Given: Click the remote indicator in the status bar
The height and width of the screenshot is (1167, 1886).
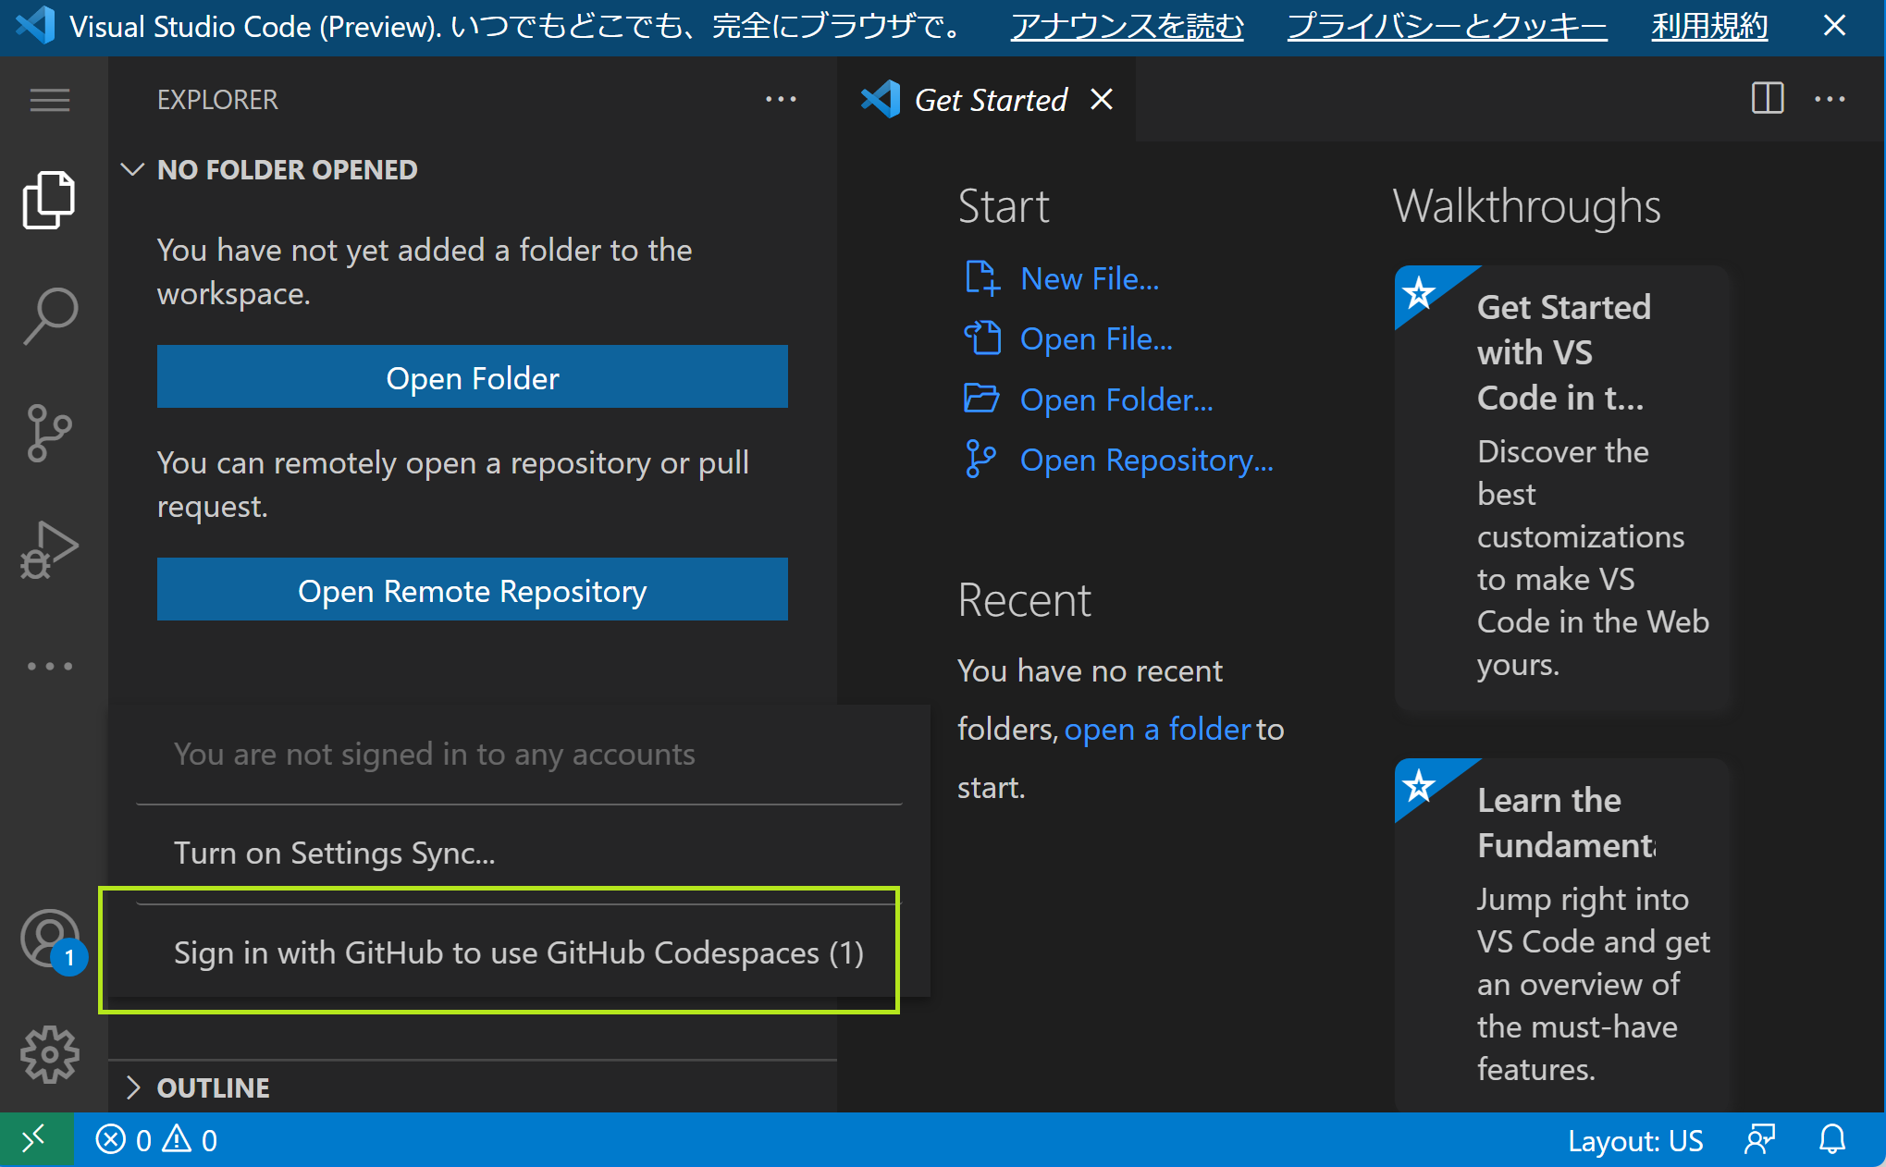Looking at the screenshot, I should (35, 1139).
